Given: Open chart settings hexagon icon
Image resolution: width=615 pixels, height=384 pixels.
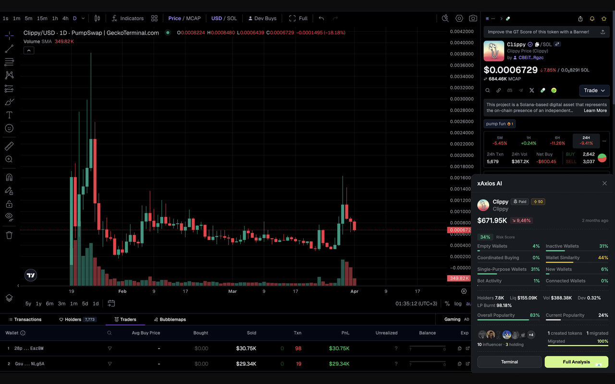Looking at the screenshot, I should [x=459, y=18].
